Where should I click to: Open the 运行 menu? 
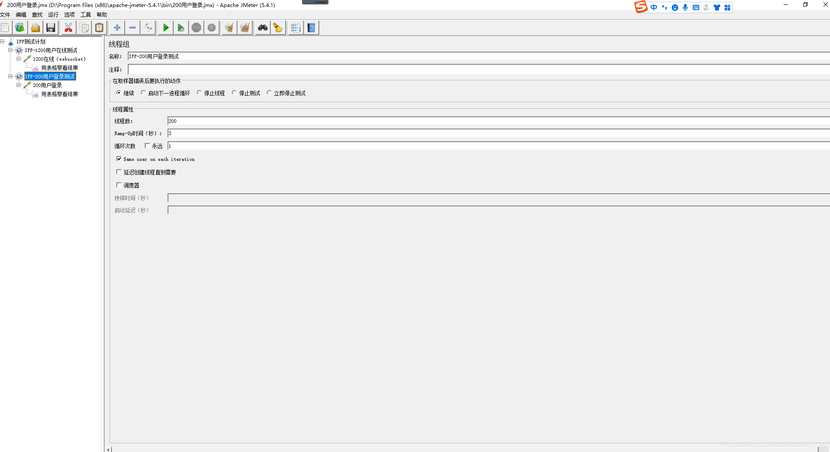coord(53,15)
